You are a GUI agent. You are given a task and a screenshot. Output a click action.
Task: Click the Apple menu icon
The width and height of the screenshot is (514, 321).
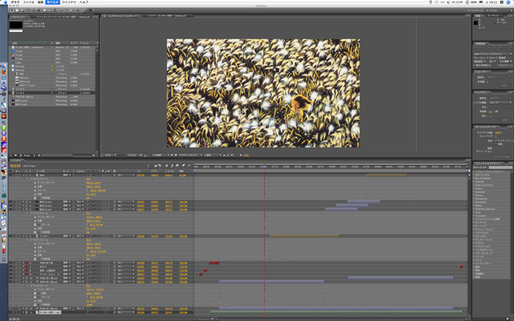(x=5, y=3)
